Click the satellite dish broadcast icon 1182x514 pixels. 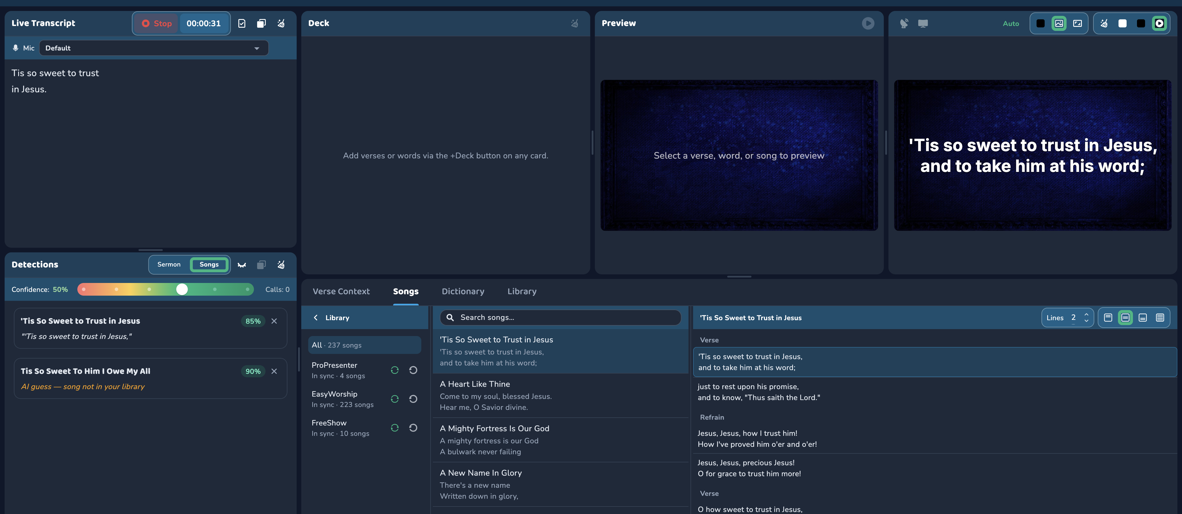[x=904, y=23]
